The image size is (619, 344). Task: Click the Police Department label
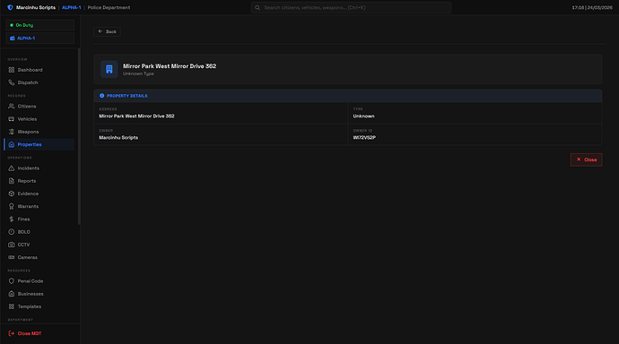point(109,7)
